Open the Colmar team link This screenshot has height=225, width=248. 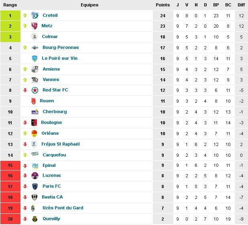(50, 36)
